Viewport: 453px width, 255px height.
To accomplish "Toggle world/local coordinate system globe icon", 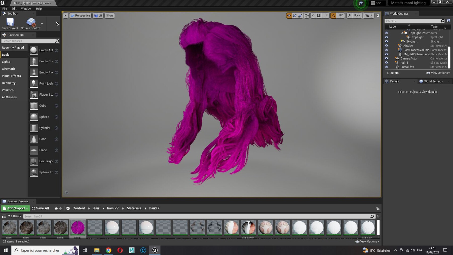I will coord(307,16).
